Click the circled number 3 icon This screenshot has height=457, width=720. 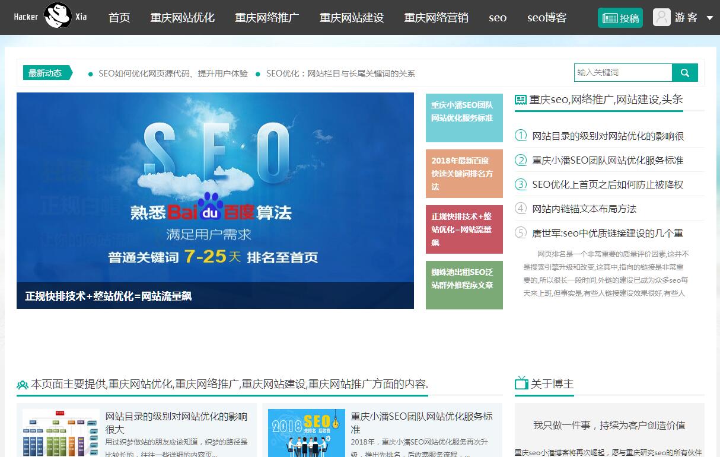tap(521, 184)
